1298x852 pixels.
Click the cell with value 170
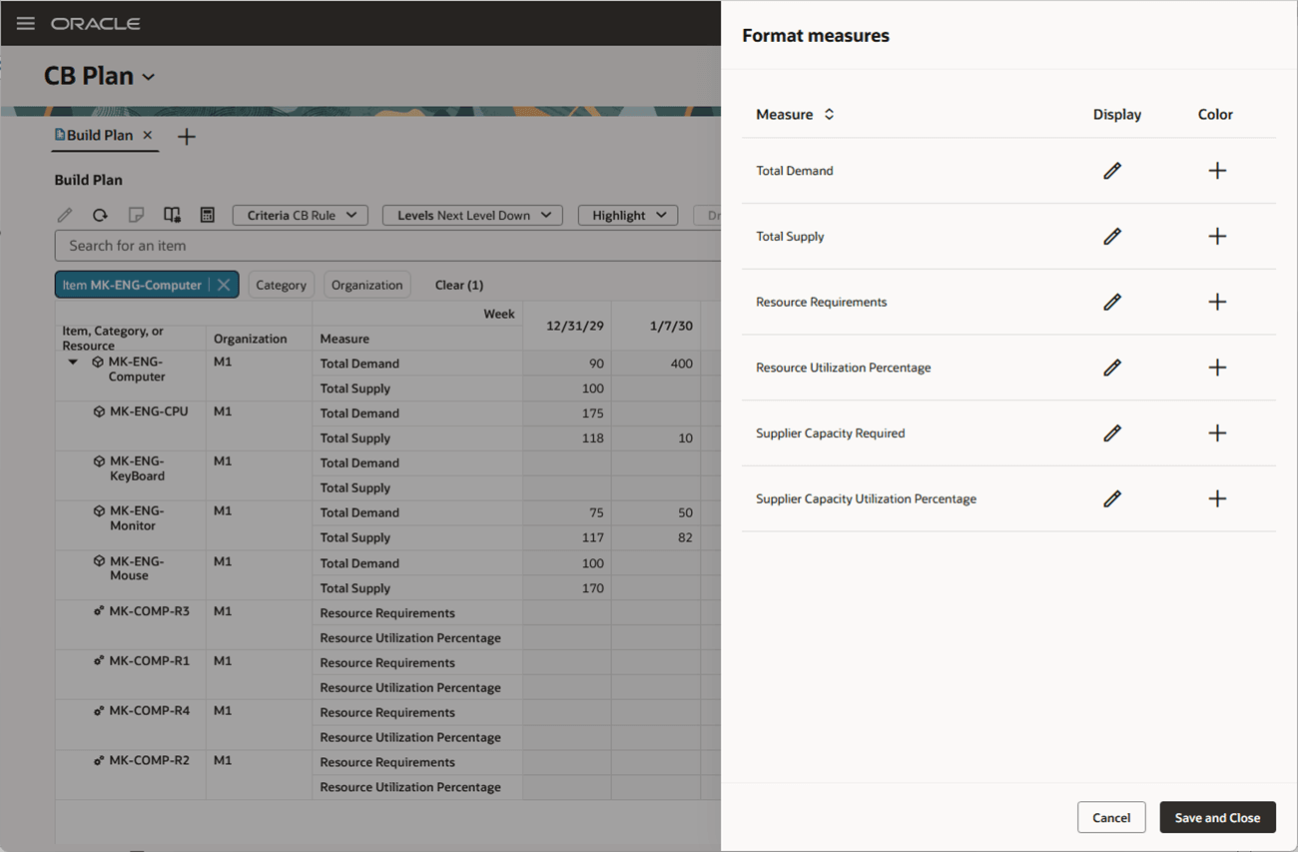567,588
